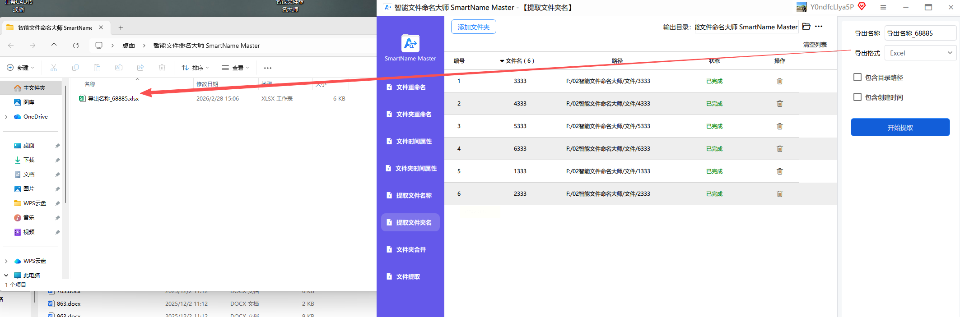960x317 pixels.
Task: Open the 提取文件名称 sidebar section
Action: [410, 196]
